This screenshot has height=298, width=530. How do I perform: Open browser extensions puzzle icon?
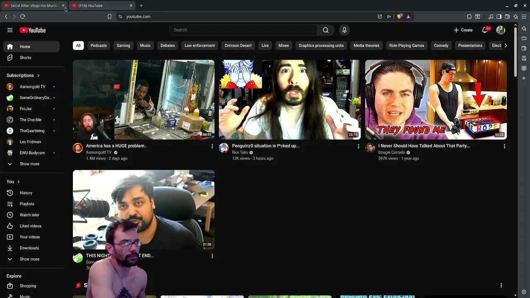[x=469, y=17]
